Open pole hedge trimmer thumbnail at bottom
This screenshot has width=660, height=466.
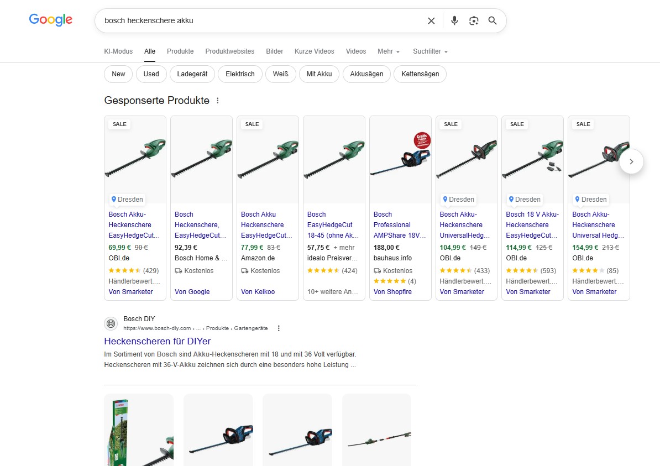click(377, 430)
